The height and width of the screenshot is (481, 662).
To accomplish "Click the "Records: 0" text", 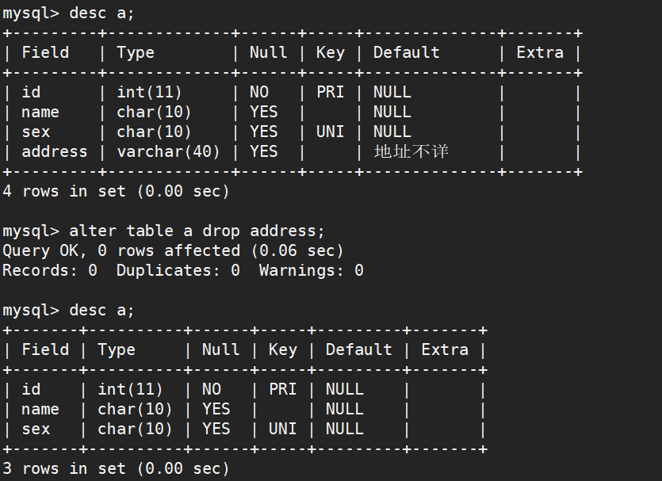I will pos(50,270).
